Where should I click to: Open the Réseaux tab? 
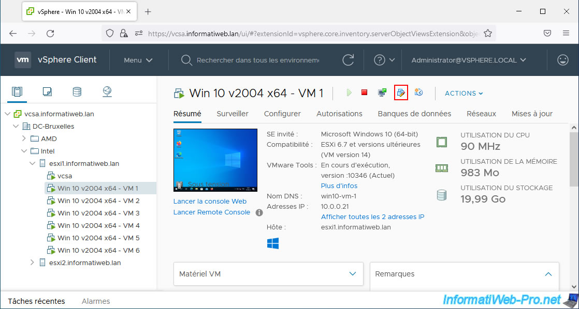[x=481, y=114]
